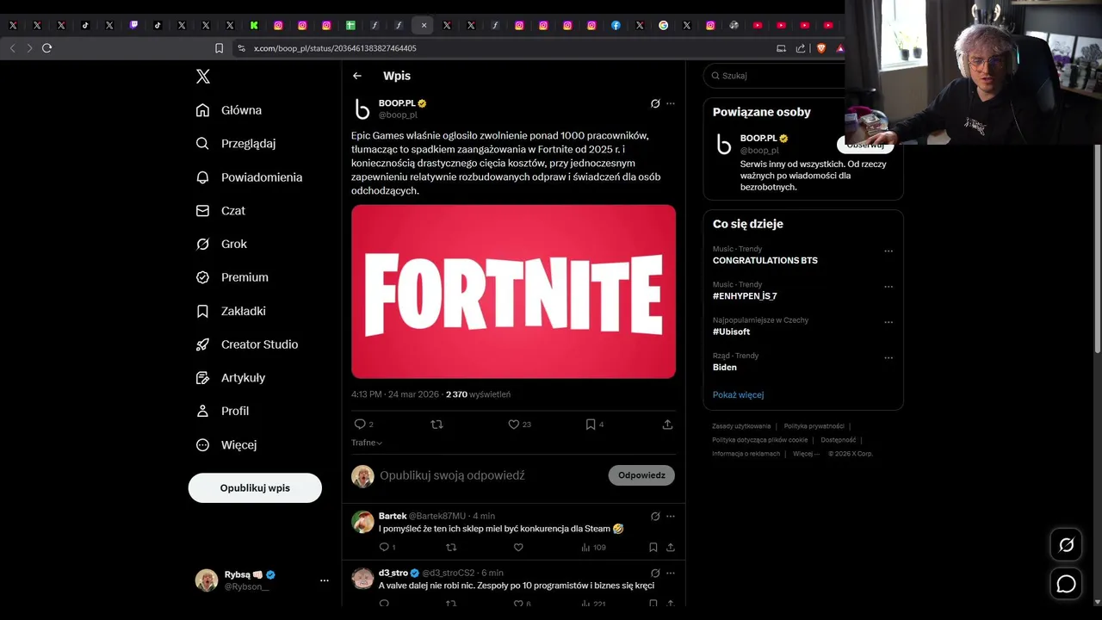Open Główna home feed
Screen dimensions: 1102x620
[229, 110]
